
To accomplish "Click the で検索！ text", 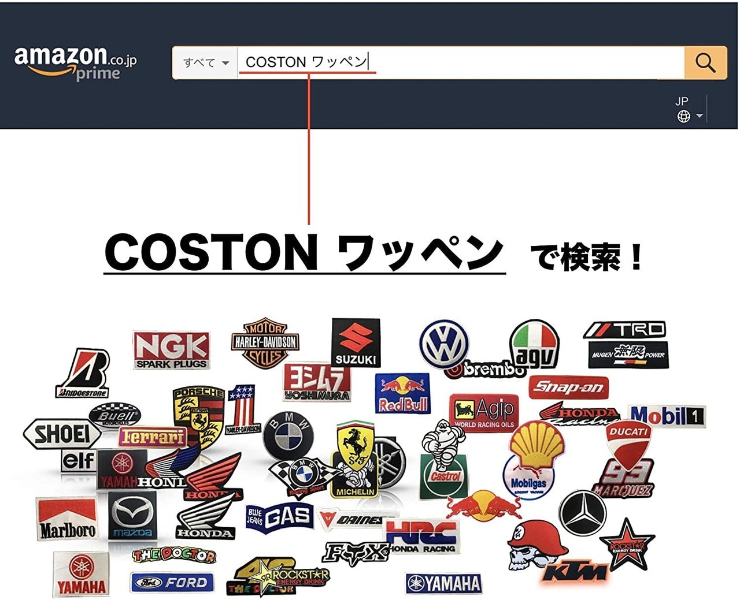I will point(586,257).
